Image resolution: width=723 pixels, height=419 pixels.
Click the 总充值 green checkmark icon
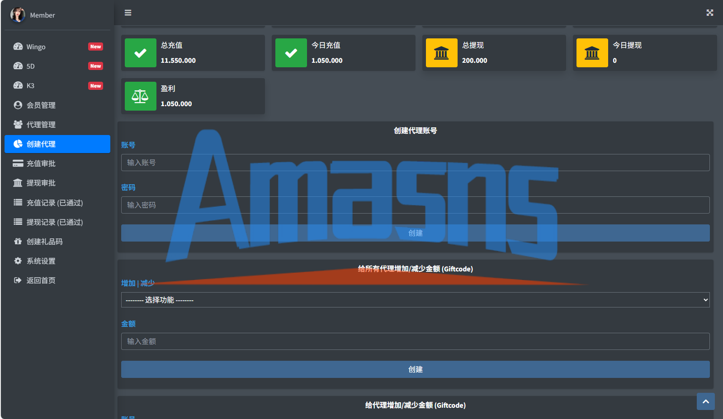coord(141,53)
